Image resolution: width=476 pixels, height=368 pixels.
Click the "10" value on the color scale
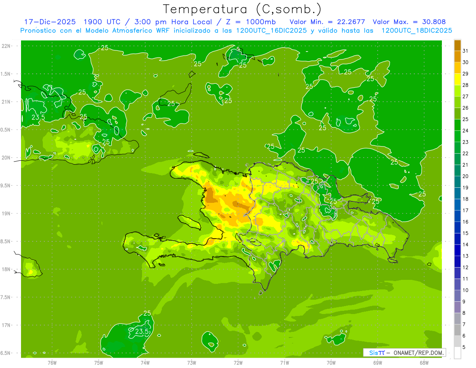click(466, 290)
